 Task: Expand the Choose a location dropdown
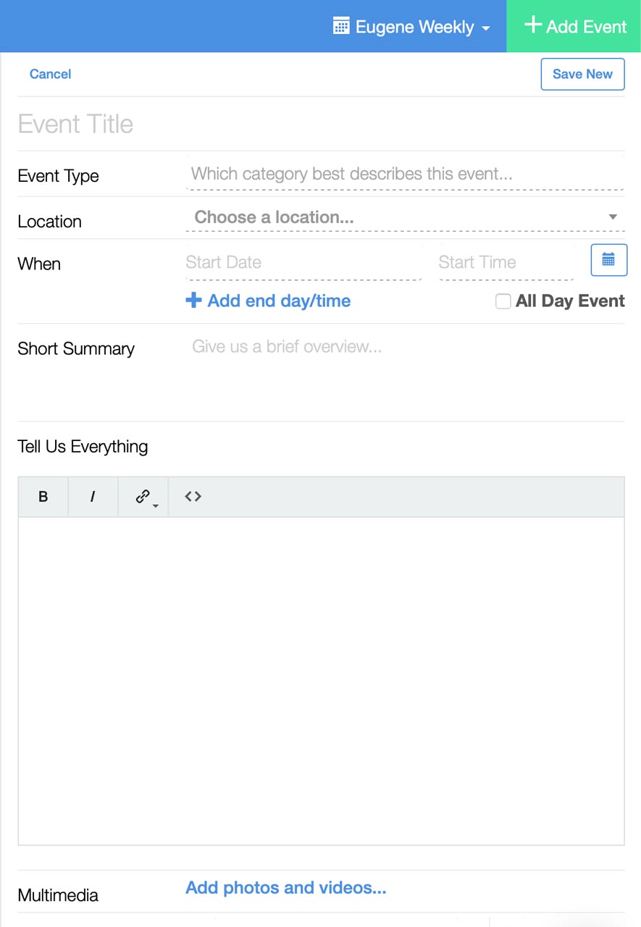(405, 217)
